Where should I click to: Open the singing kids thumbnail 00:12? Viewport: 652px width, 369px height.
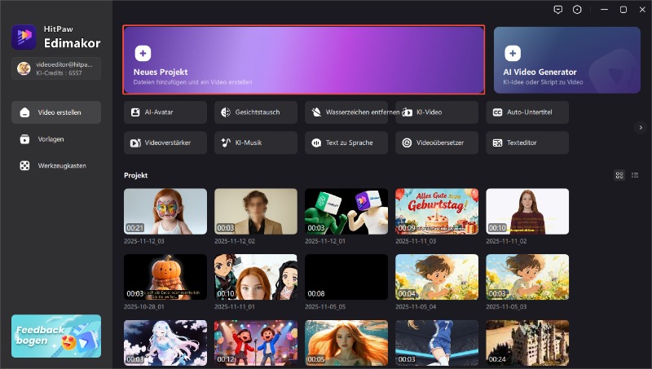point(256,343)
